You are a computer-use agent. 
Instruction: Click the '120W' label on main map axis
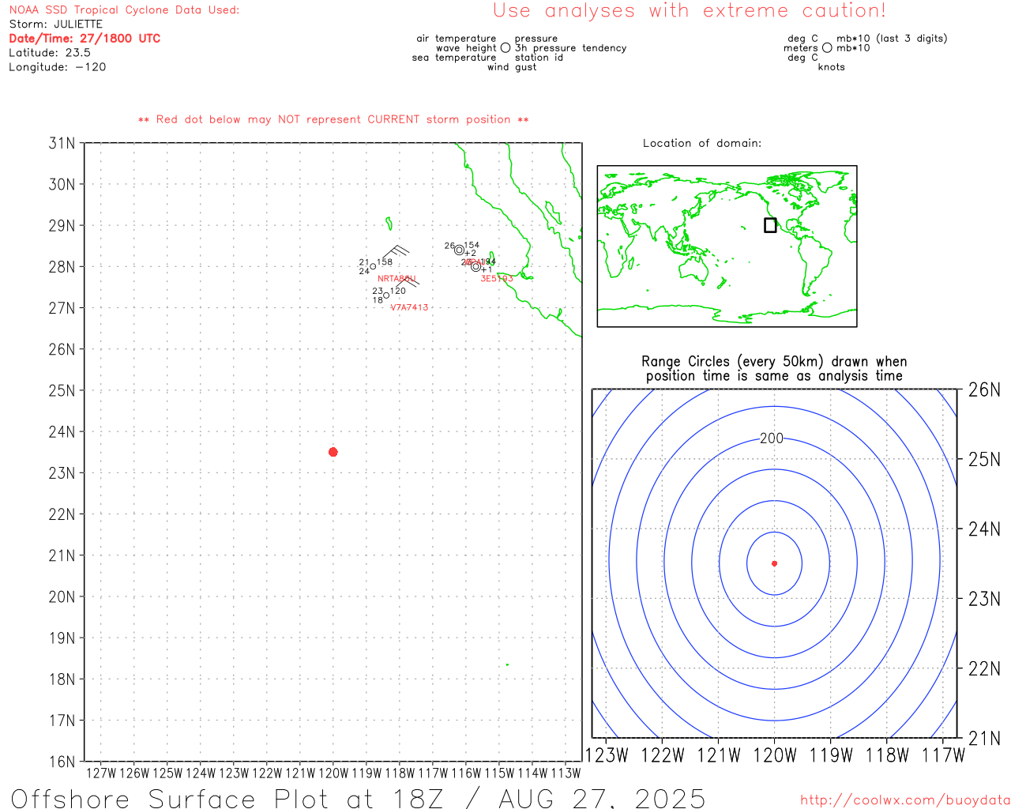(x=333, y=773)
